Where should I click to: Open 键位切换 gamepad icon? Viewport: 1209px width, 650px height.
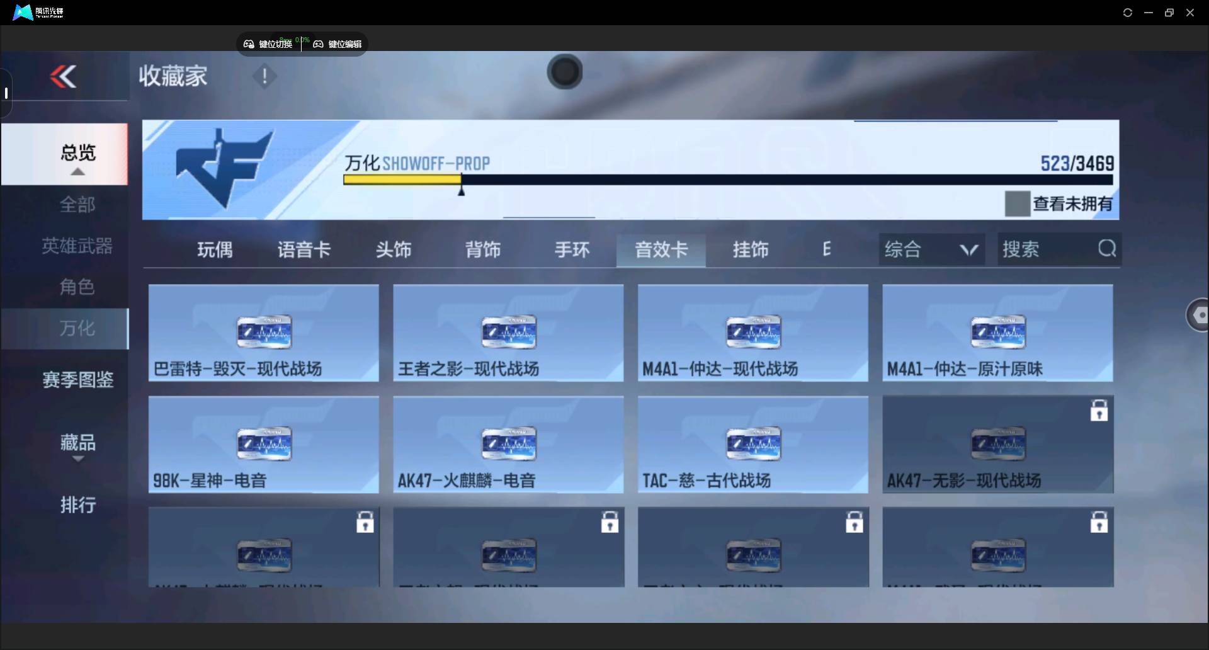pyautogui.click(x=249, y=44)
